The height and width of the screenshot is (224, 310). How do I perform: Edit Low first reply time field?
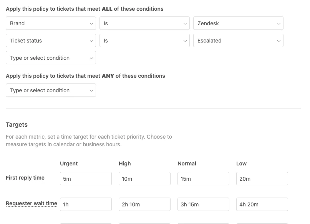click(x=262, y=179)
